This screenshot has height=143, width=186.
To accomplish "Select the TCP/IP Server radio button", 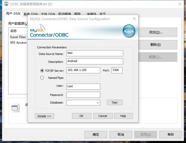I will (42, 71).
